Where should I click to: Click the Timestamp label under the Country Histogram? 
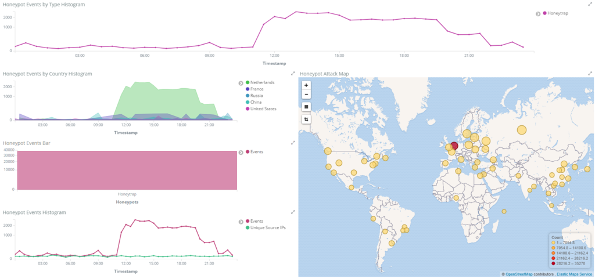[126, 133]
